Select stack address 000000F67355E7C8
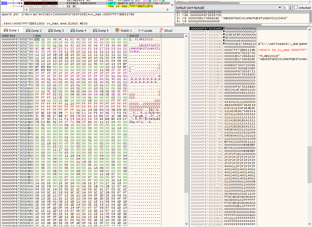Viewport: 312px width, 227px height. (x=206, y=166)
